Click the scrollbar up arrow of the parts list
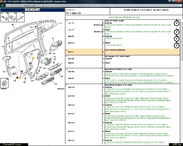 (182, 20)
